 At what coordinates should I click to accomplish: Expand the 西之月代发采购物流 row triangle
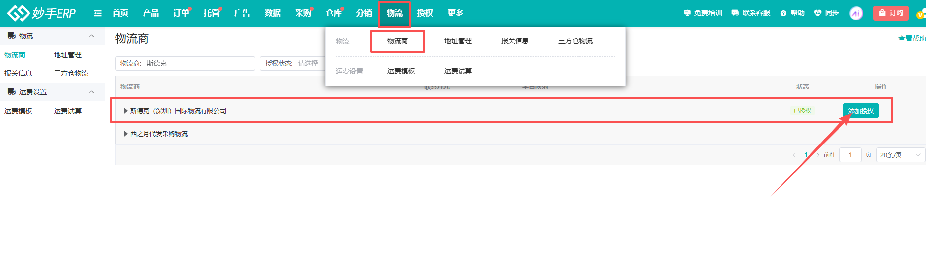pyautogui.click(x=126, y=134)
